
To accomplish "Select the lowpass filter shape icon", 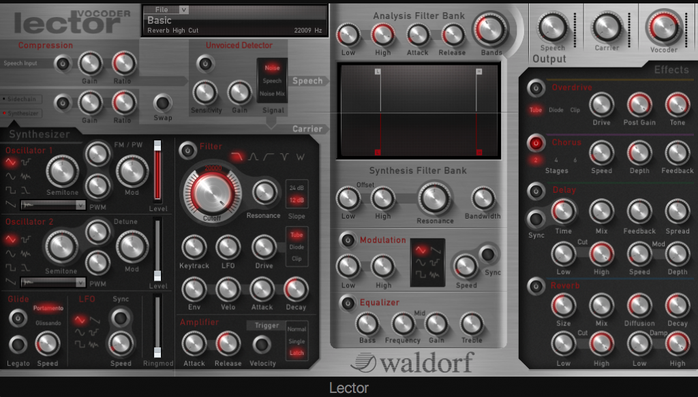I will coord(237,157).
